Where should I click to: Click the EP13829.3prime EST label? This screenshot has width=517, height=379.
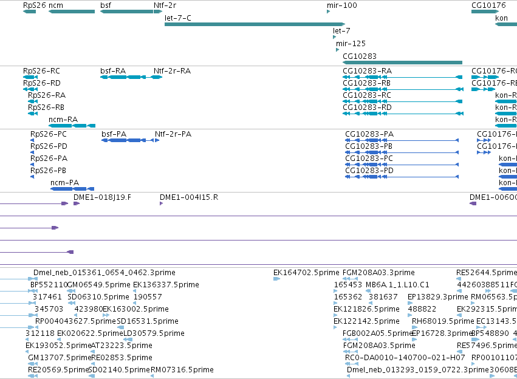point(438,297)
